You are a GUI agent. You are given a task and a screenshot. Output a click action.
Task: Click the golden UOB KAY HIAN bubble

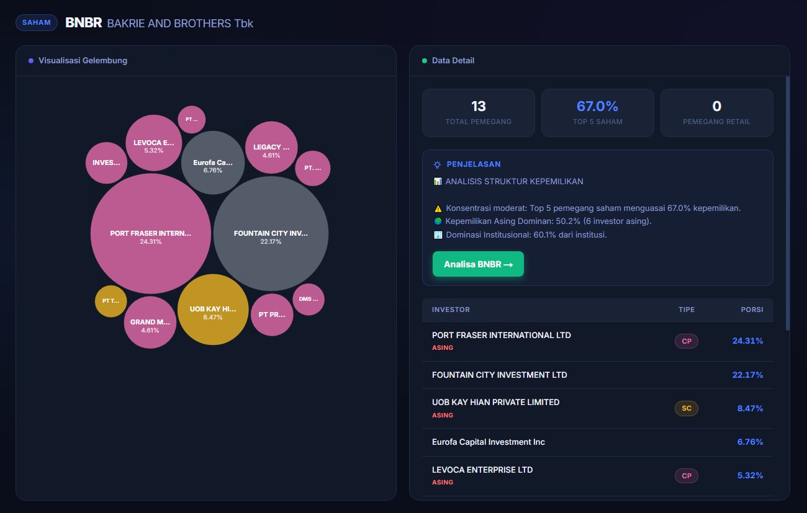tap(213, 309)
